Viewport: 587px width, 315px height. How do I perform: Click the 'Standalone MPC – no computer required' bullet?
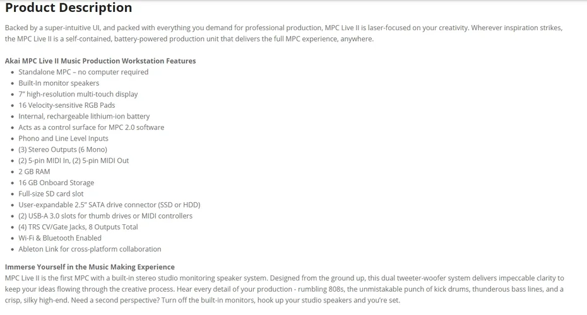tap(83, 72)
